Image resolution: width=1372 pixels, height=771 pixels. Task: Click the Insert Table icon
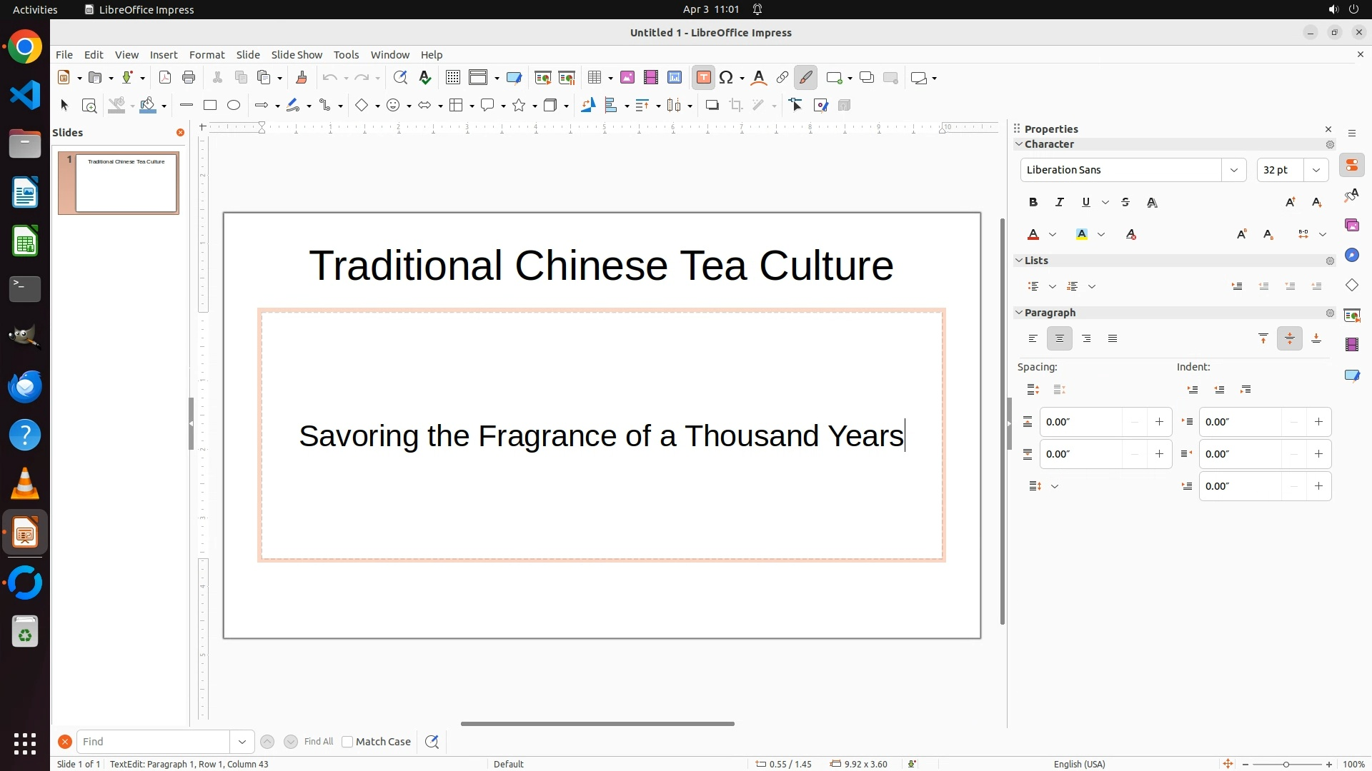click(x=595, y=78)
